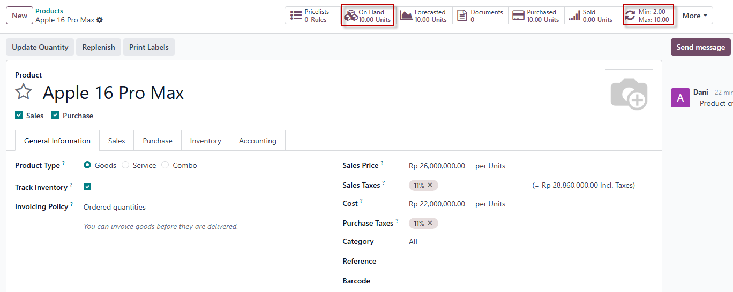This screenshot has height=292, width=733.
Task: Click Update Quantity button
Action: click(x=40, y=47)
